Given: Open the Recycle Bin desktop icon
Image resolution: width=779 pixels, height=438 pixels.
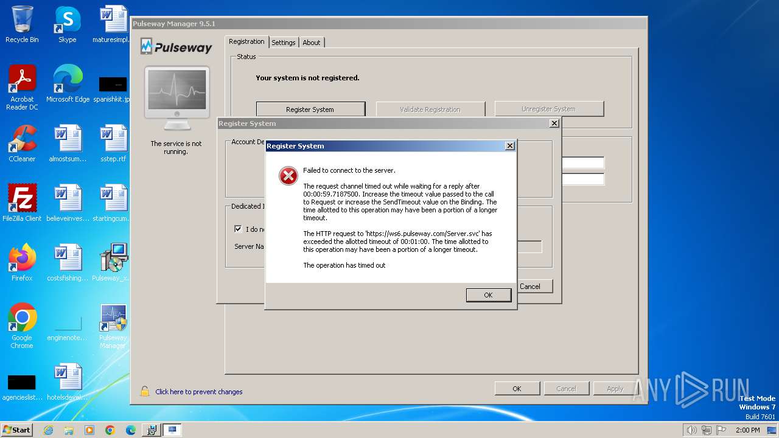Looking at the screenshot, I should [x=22, y=24].
